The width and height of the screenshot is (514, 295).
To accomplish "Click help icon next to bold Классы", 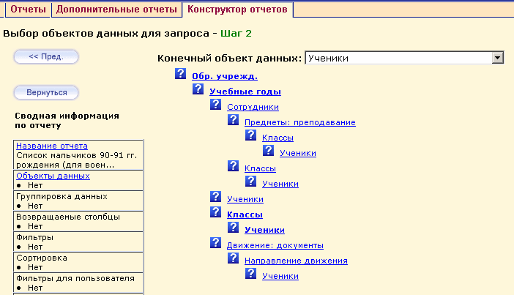I will [x=215, y=212].
